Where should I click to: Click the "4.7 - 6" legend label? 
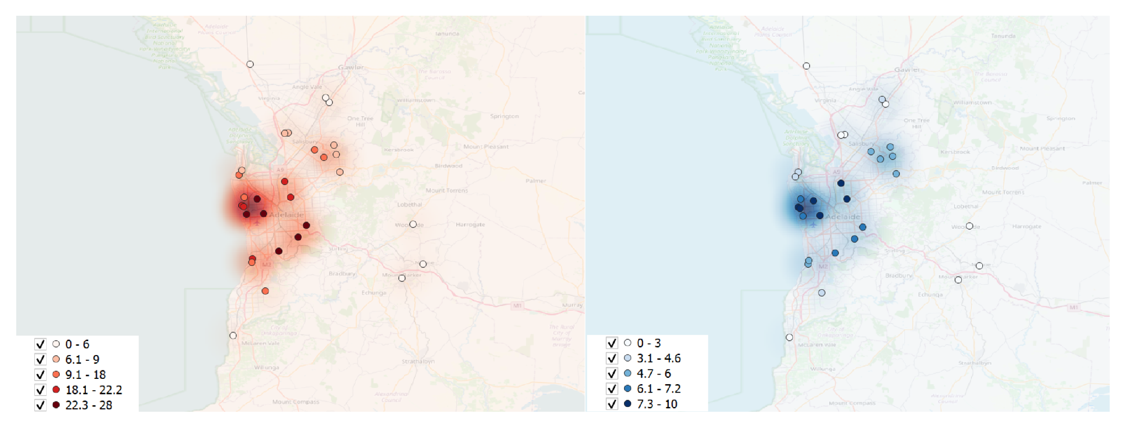654,374
